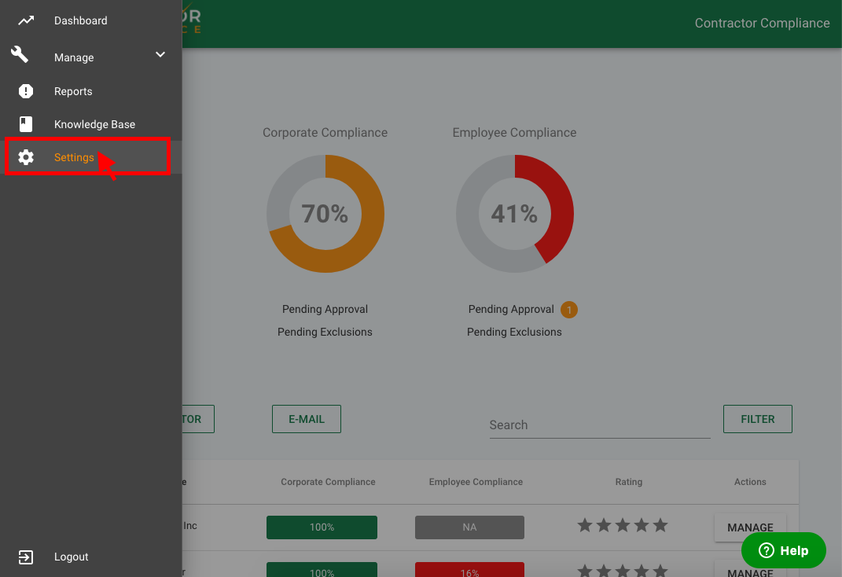The height and width of the screenshot is (577, 842).
Task: Open the Dashboard menu item
Action: pos(80,20)
